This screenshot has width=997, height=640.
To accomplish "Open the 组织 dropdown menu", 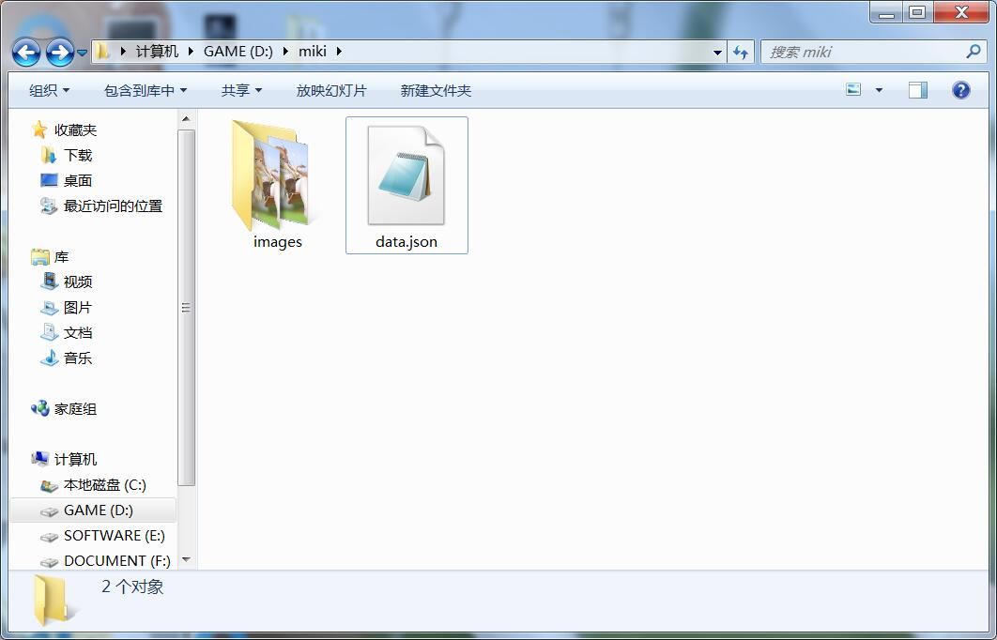I will (49, 91).
